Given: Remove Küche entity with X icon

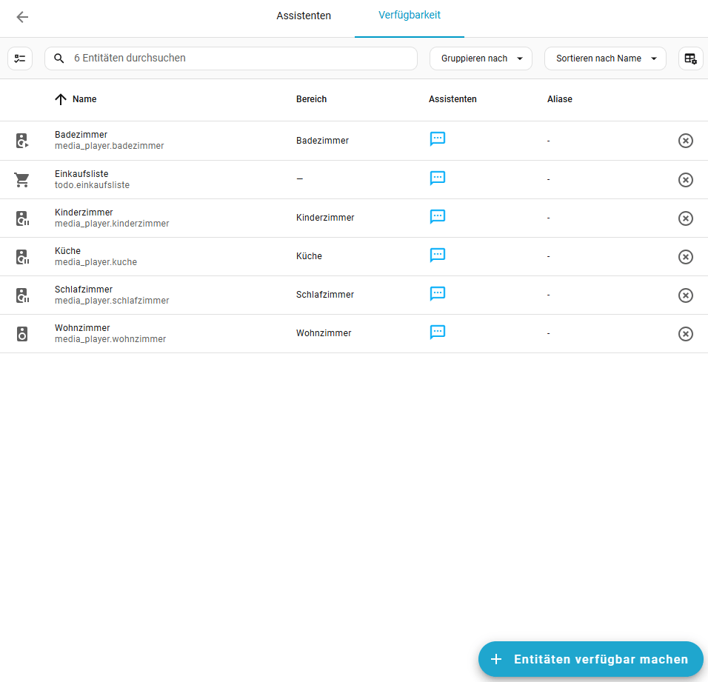Looking at the screenshot, I should click(x=686, y=257).
